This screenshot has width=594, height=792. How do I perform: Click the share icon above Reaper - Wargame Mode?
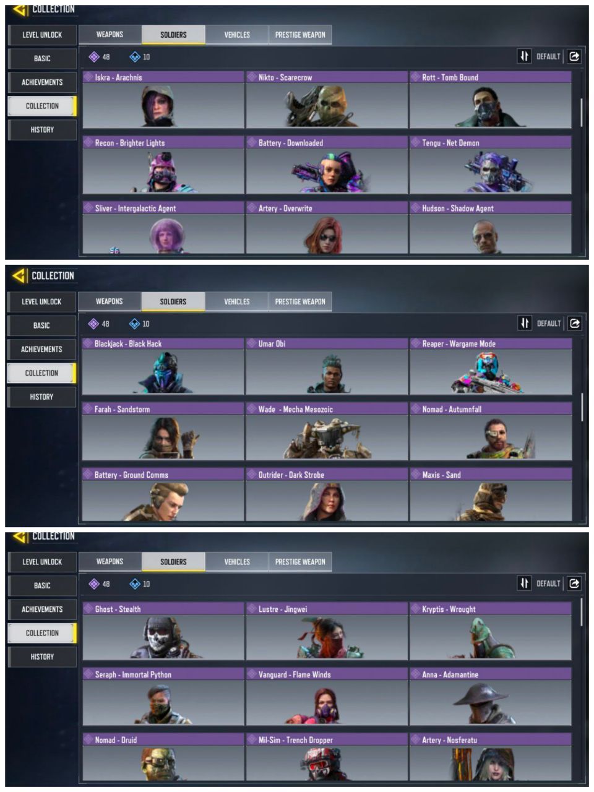point(574,323)
